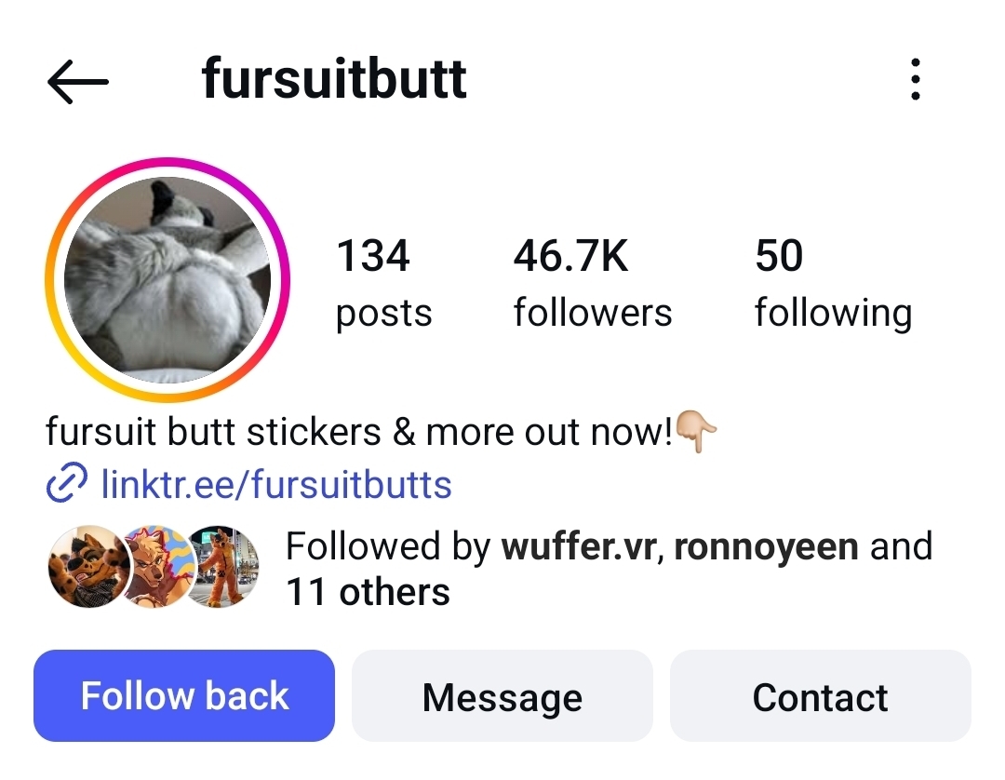Open the 134 posts count
Screen dimensions: 1005x780
[x=384, y=283]
